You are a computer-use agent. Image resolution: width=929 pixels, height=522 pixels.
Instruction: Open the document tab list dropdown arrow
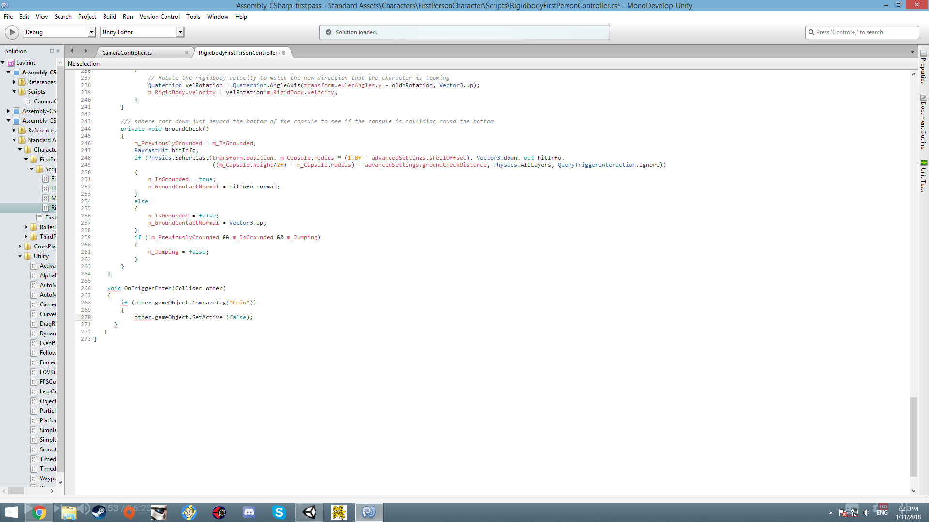(912, 52)
